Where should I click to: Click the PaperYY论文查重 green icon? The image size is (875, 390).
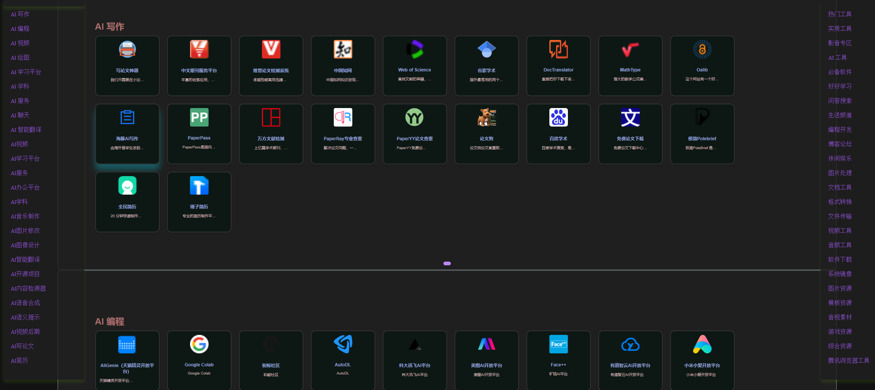coord(415,117)
